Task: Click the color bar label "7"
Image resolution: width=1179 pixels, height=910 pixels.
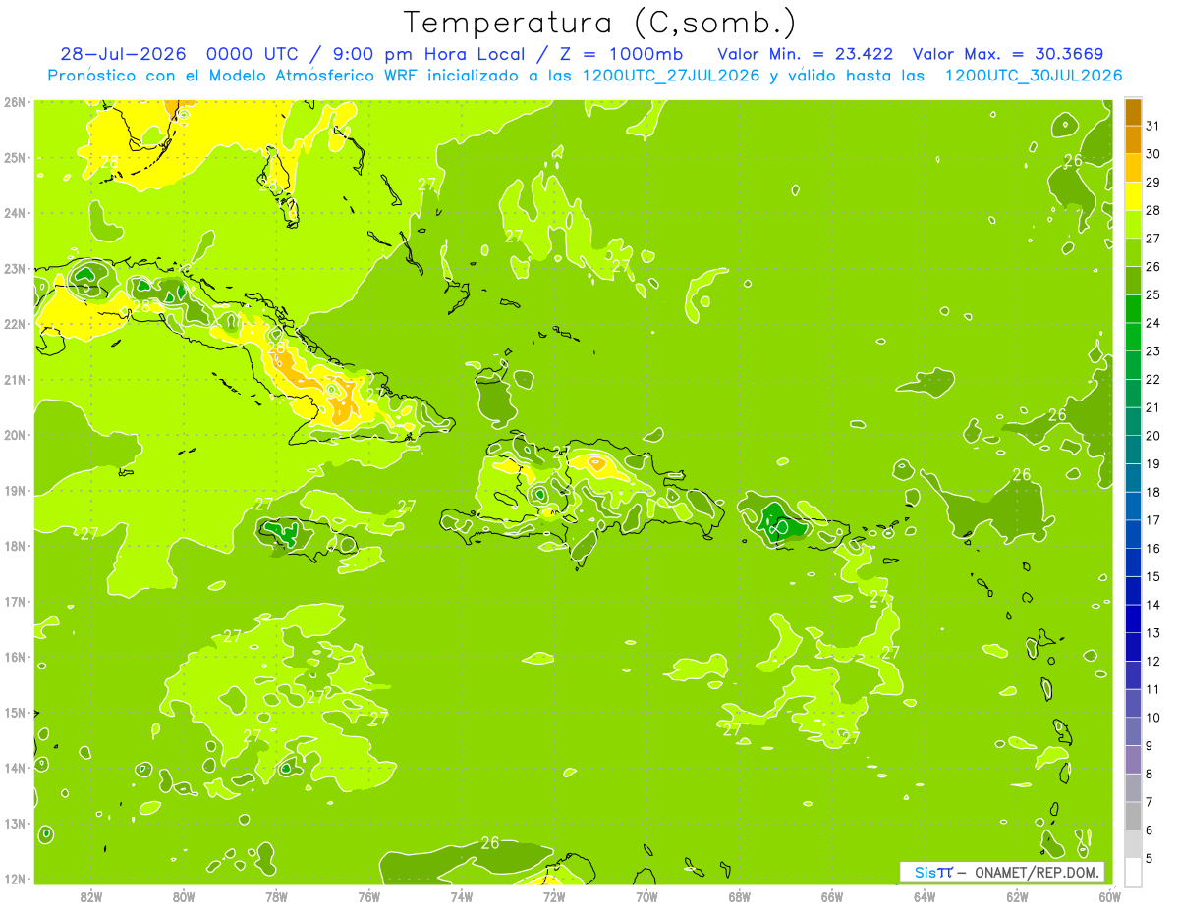Action: click(1149, 802)
